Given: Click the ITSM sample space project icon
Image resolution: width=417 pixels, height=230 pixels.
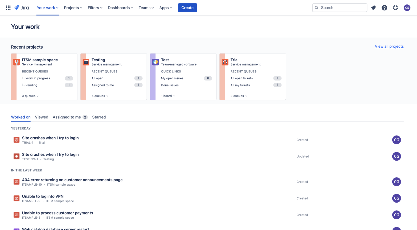Looking at the screenshot, I should click(x=17, y=62).
